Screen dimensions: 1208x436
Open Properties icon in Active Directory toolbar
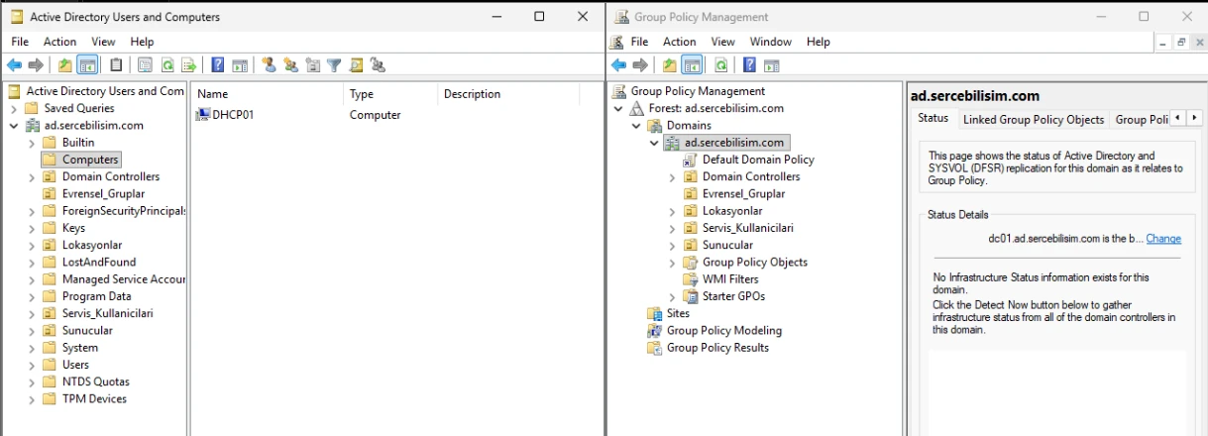[x=145, y=65]
